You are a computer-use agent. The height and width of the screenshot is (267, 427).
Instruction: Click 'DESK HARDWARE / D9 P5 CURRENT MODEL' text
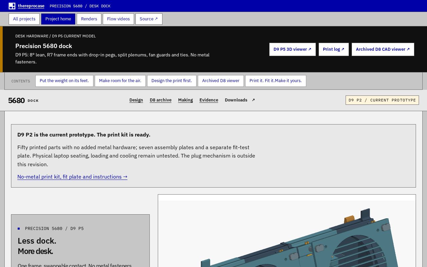click(x=55, y=36)
